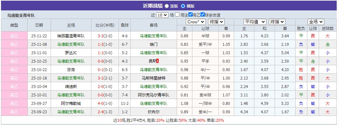Open the 终指 dropdown next to Crow*

coord(217,22)
